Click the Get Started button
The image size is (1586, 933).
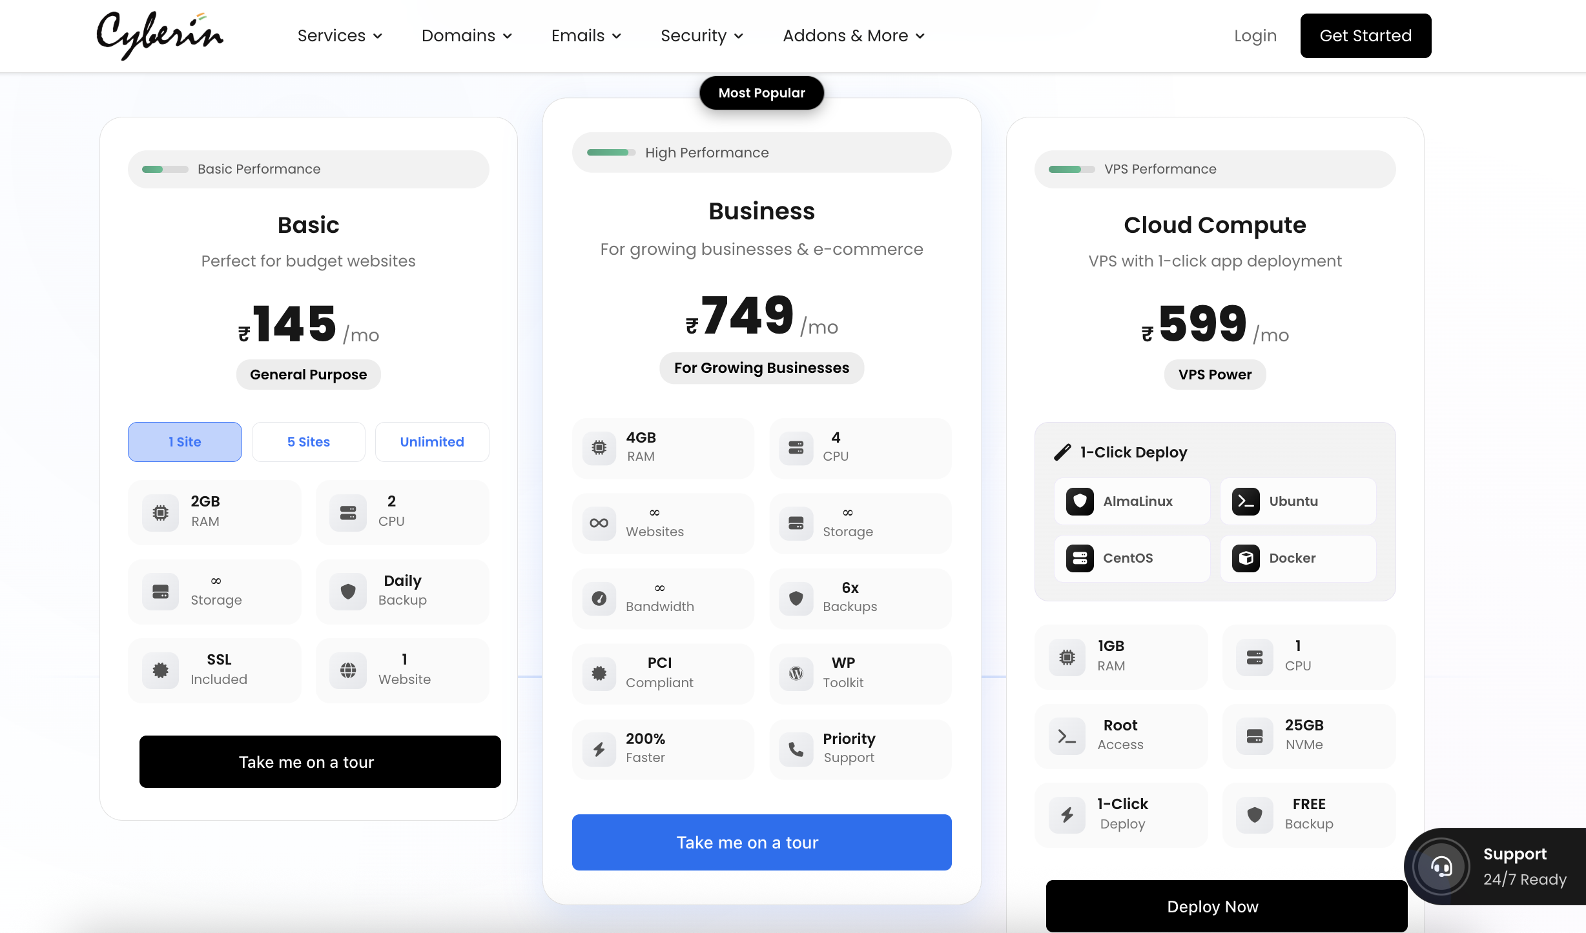[1365, 35]
